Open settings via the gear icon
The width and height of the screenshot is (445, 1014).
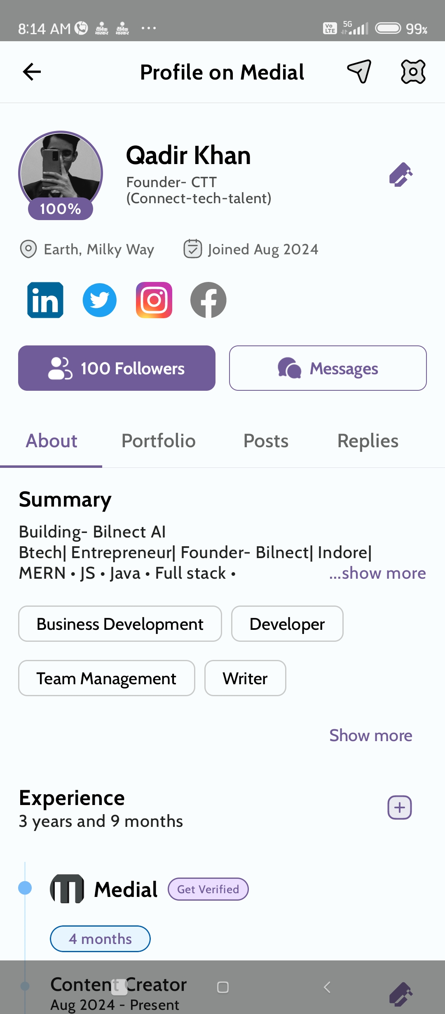click(x=413, y=72)
